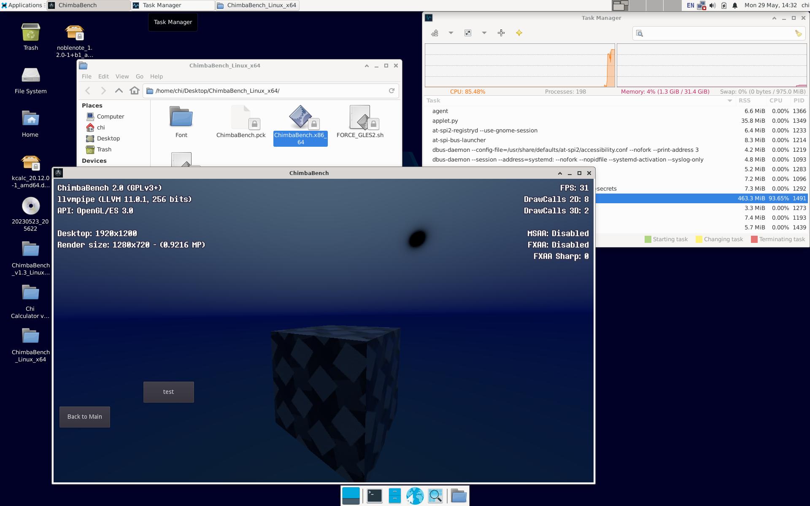810x506 pixels.
Task: Clear search with the broom icon
Action: 798,33
